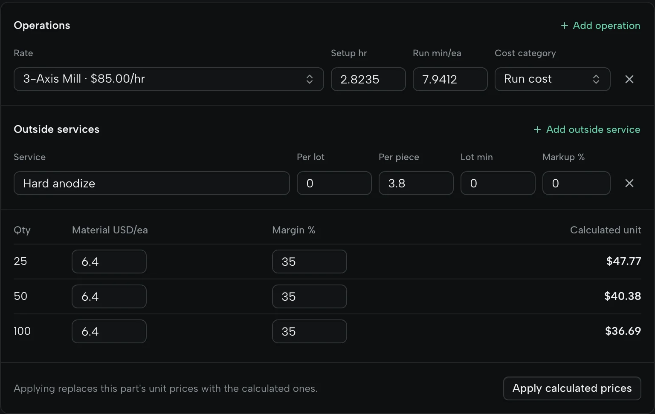Click the Cost category column label
The image size is (655, 414).
(525, 53)
